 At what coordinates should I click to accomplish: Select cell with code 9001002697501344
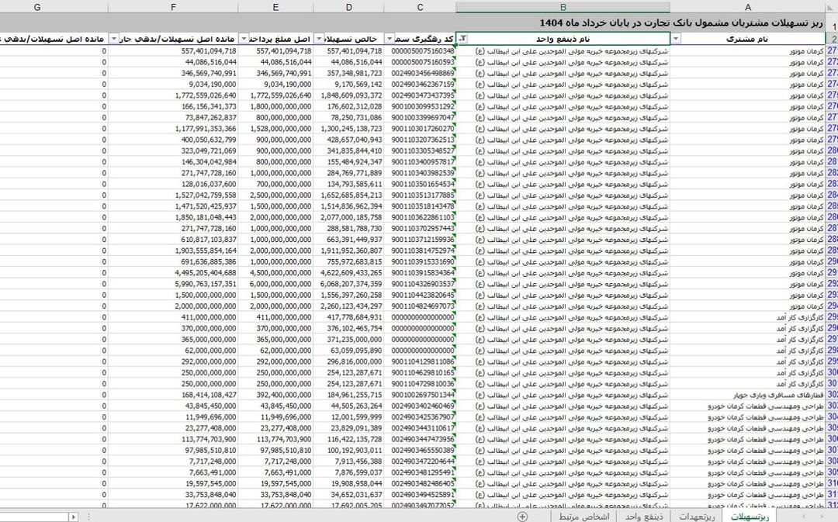[x=420, y=395]
